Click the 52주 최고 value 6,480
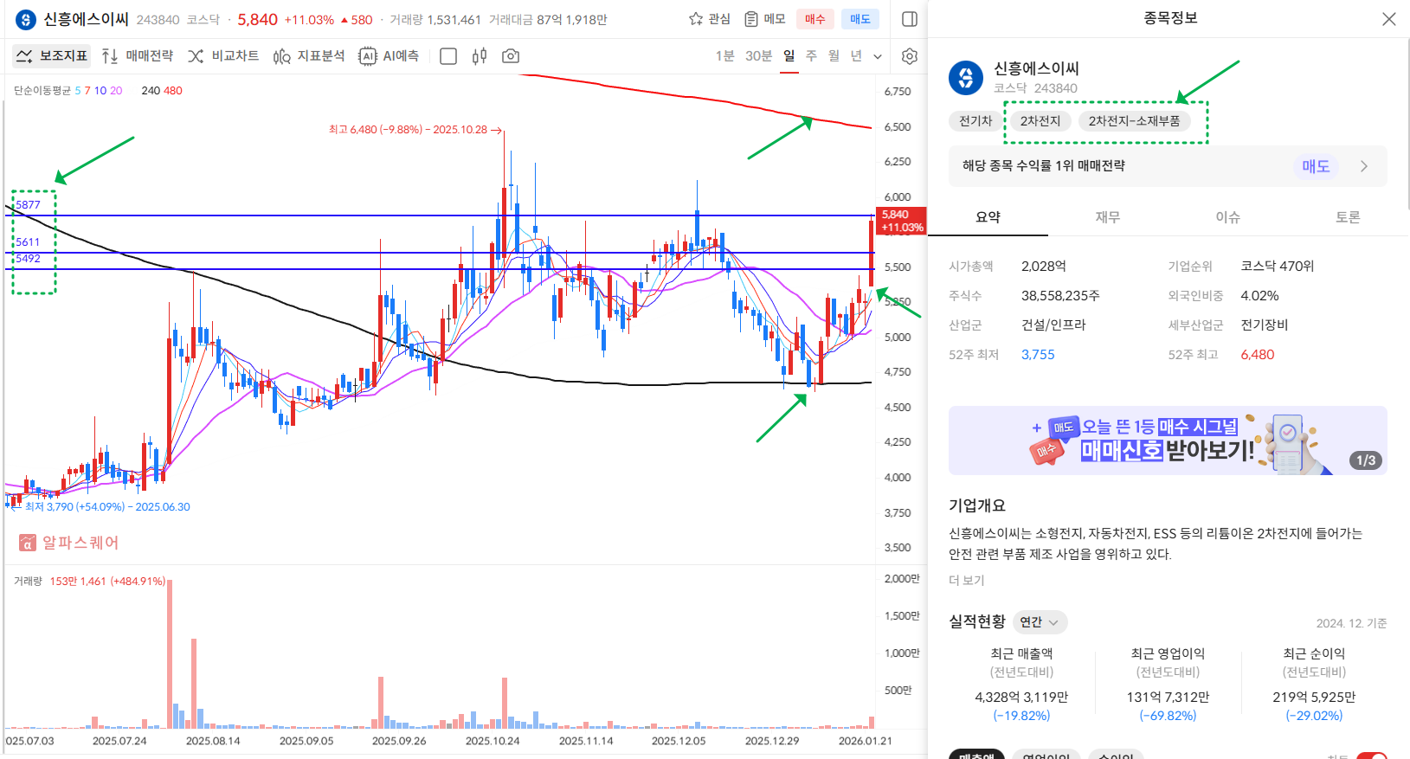This screenshot has width=1410, height=759. (1258, 355)
